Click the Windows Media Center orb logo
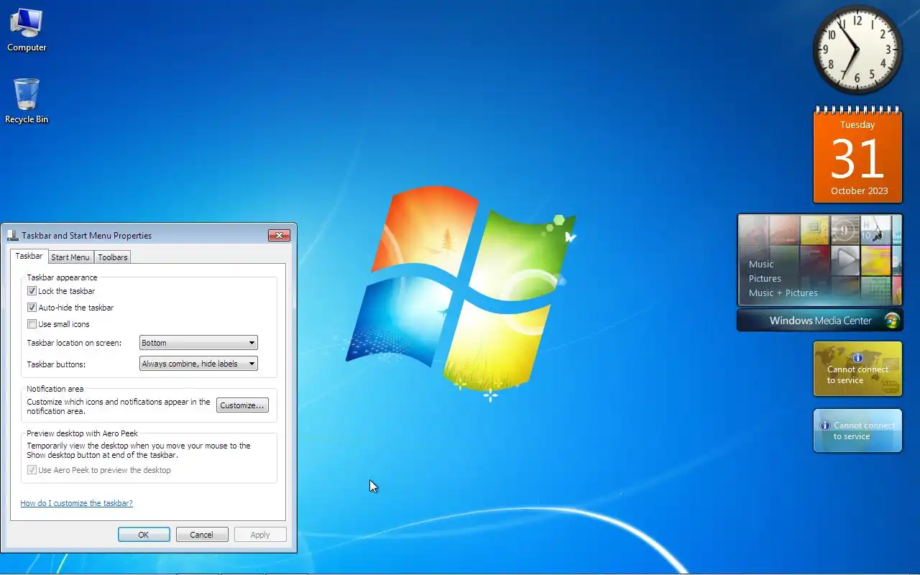920x575 pixels. coord(892,321)
